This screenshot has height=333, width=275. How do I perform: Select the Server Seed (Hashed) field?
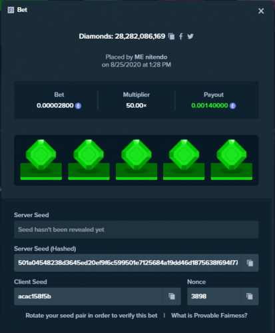pos(127,263)
